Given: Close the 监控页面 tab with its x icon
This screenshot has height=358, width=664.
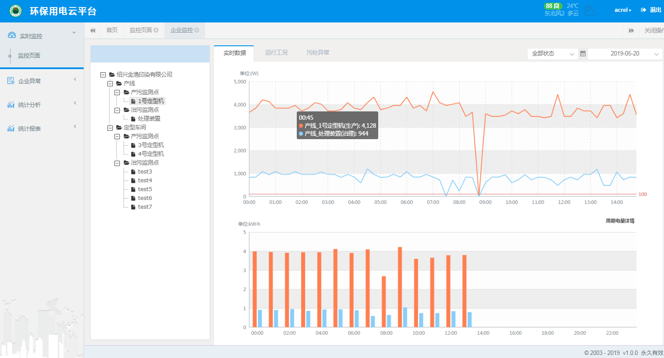Looking at the screenshot, I should click(x=156, y=30).
